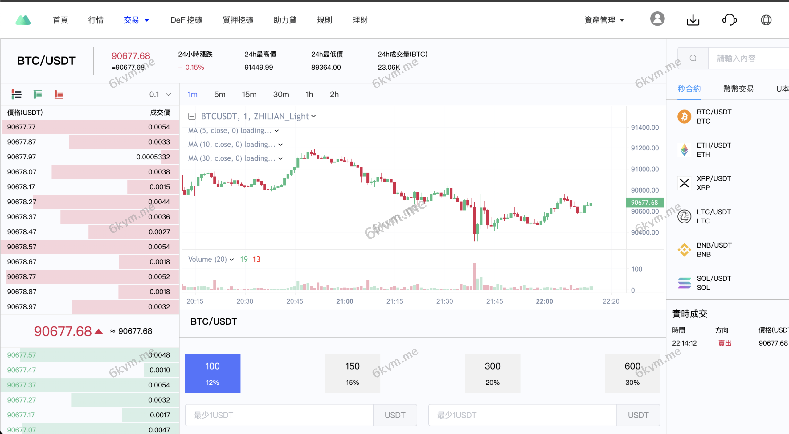789x434 pixels.
Task: Show sell orders only in order book
Action: pyautogui.click(x=58, y=94)
